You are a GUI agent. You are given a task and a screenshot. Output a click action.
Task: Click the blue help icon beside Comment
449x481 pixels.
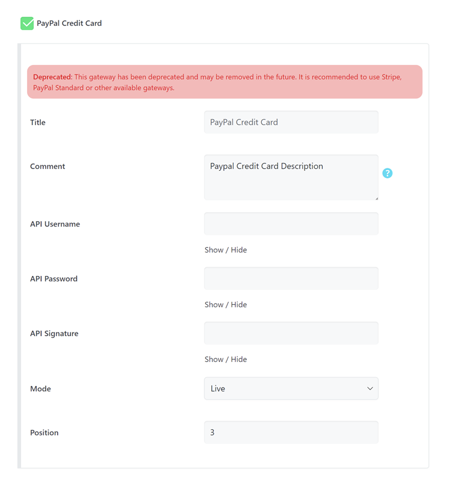click(x=388, y=173)
